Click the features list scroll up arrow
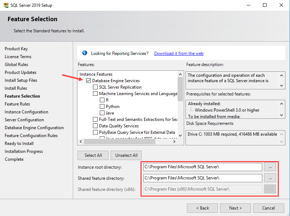 coord(180,74)
